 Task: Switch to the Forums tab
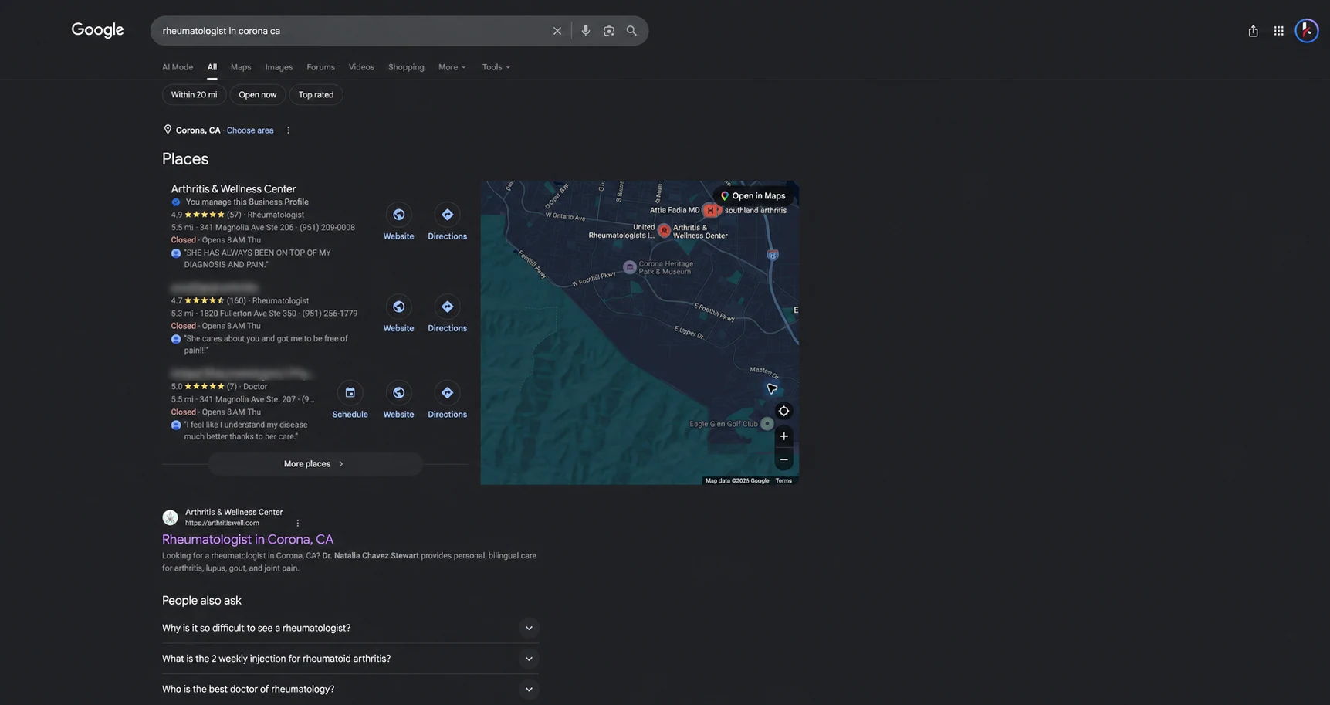pyautogui.click(x=320, y=67)
